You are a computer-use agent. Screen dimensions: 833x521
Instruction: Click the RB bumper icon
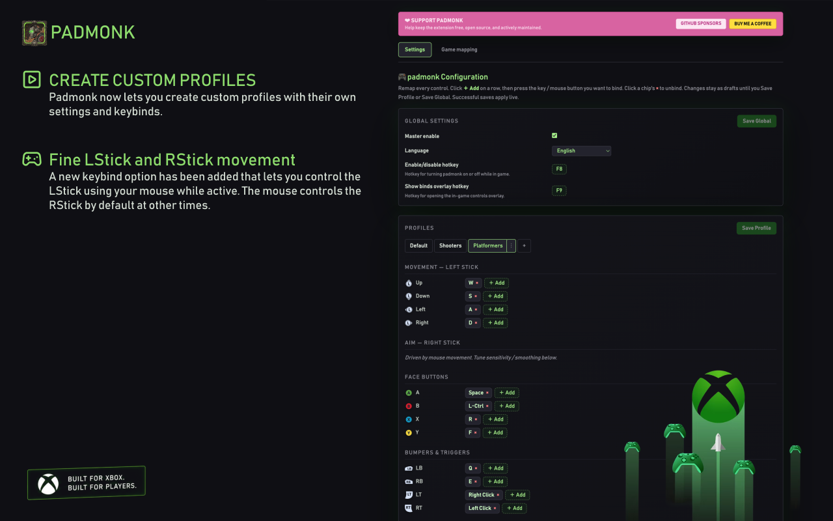pos(409,482)
